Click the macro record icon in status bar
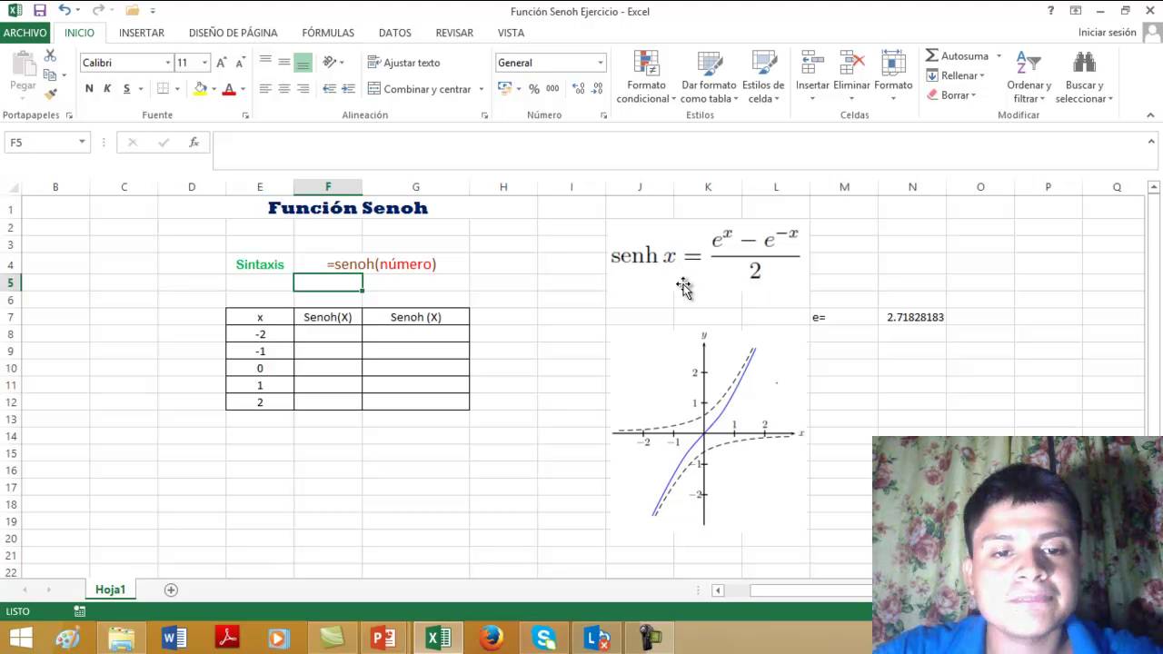Image resolution: width=1163 pixels, height=654 pixels. pos(80,611)
